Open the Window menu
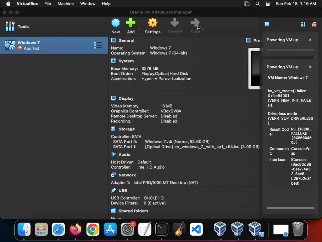The height and width of the screenshot is (242, 322). [88, 4]
